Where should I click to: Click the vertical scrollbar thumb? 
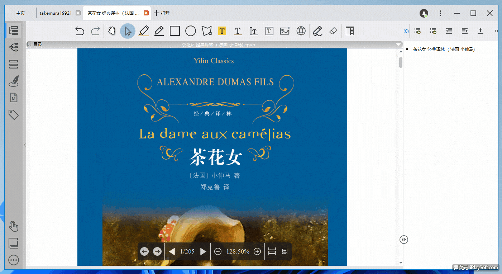[x=401, y=62]
